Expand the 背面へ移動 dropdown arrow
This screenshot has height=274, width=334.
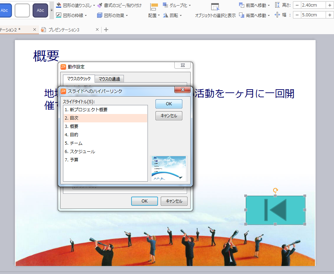[x=269, y=16]
